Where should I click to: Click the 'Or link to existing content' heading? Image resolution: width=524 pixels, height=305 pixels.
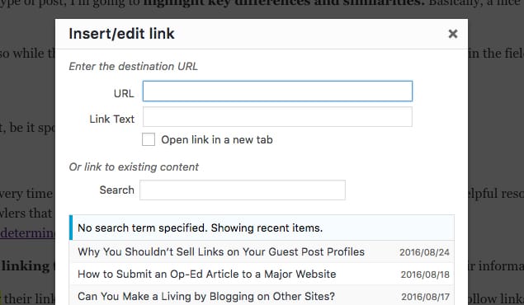tap(134, 167)
